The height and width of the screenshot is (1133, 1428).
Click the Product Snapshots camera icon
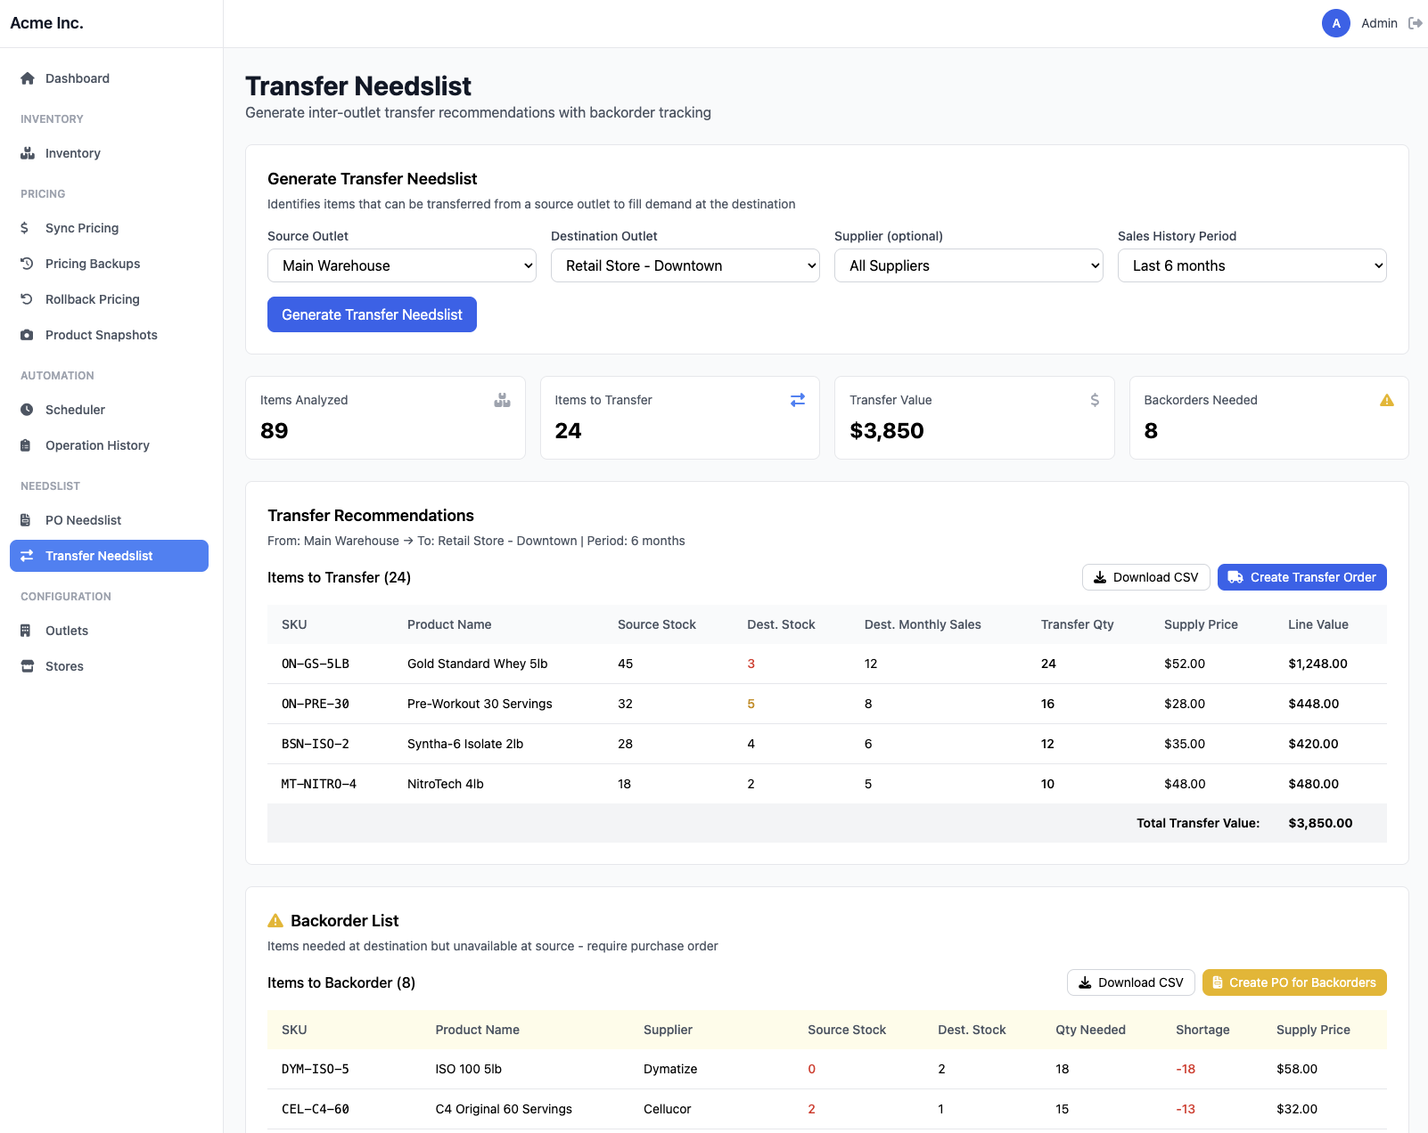(27, 335)
